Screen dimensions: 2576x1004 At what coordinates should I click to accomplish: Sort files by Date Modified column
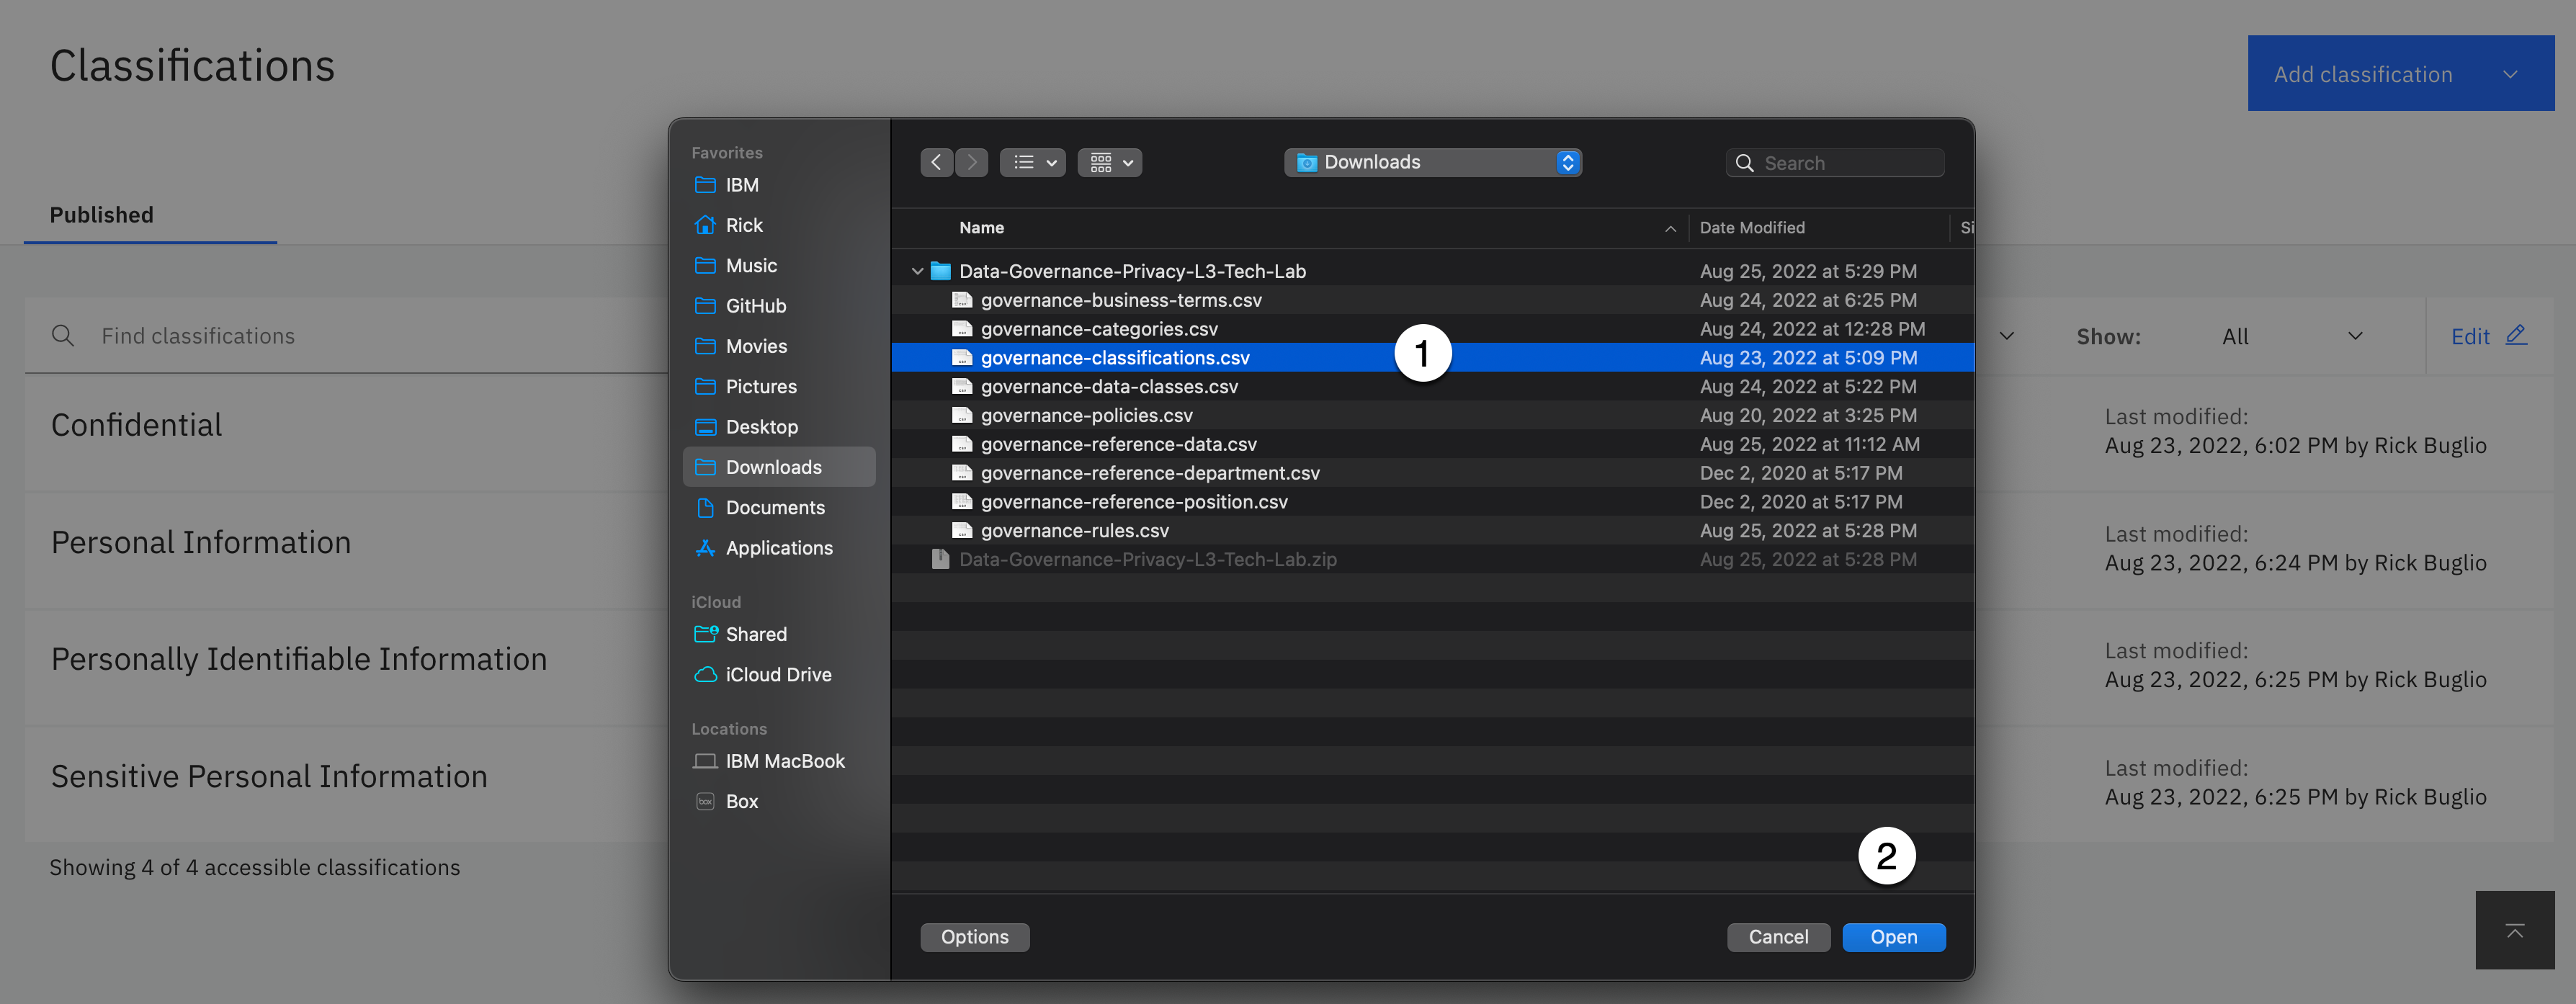[1752, 228]
